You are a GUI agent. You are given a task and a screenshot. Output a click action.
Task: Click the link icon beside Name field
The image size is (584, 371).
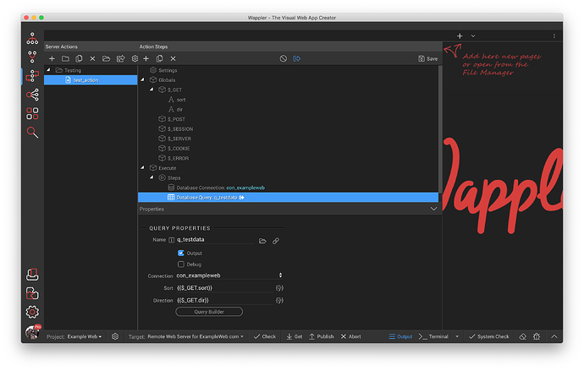[x=276, y=241]
